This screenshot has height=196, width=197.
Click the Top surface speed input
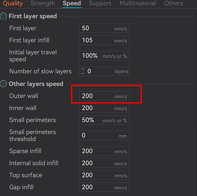tap(104, 175)
